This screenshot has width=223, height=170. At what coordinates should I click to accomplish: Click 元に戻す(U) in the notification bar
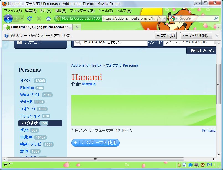pos(166,36)
